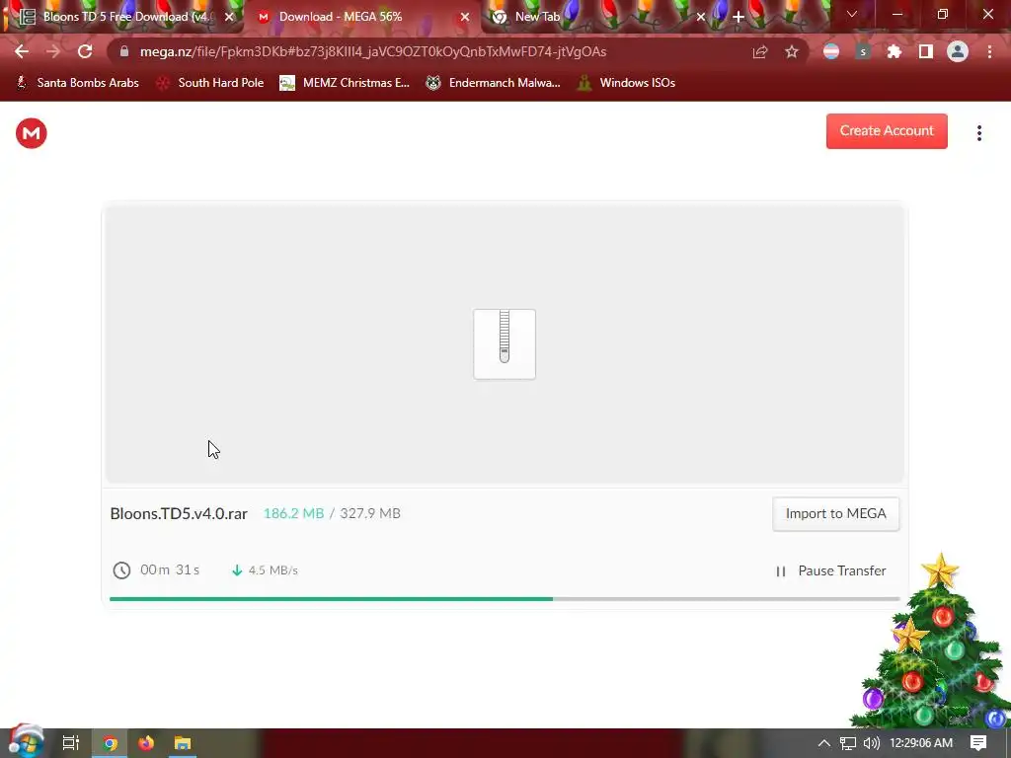Open the volume speaker icon
This screenshot has height=758, width=1011.
(871, 743)
